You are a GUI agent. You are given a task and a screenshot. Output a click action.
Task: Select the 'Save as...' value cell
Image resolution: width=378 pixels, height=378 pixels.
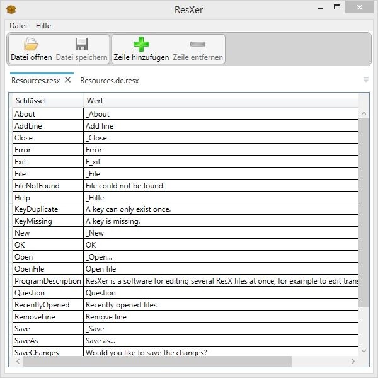[221, 340]
